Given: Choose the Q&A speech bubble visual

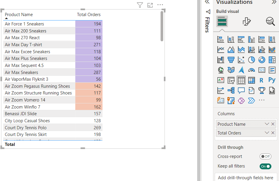Looking at the screenshot, I should click(241, 90).
